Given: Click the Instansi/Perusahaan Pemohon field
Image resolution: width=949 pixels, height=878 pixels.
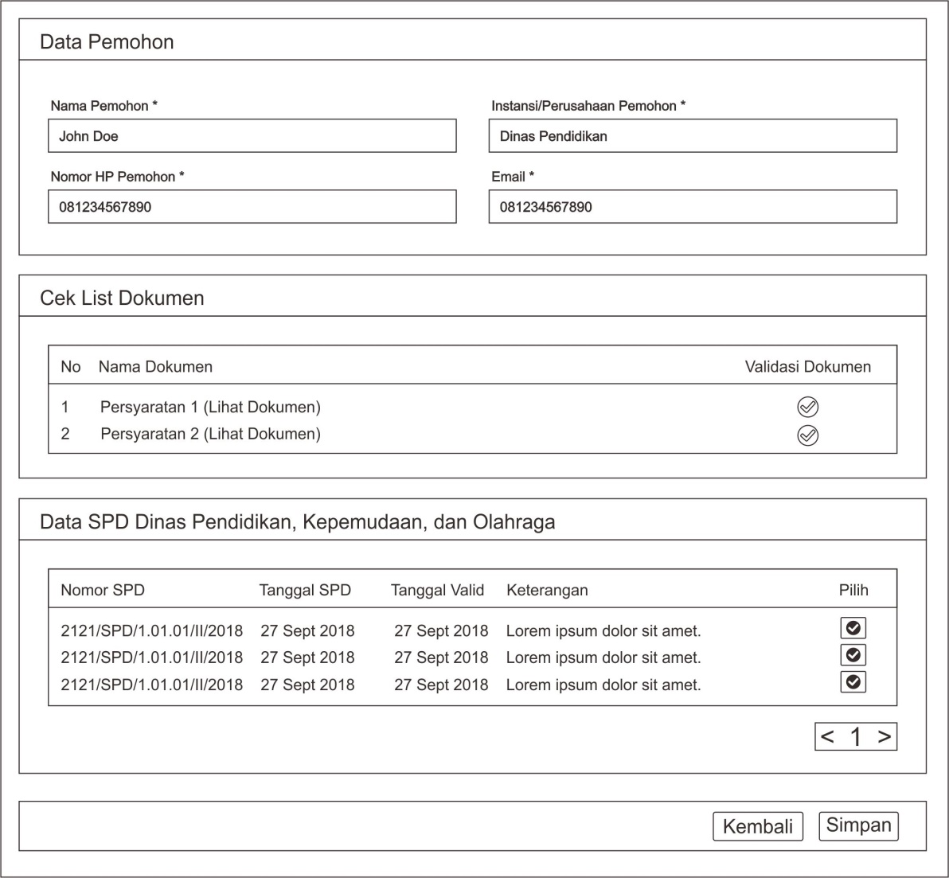Looking at the screenshot, I should pos(692,136).
